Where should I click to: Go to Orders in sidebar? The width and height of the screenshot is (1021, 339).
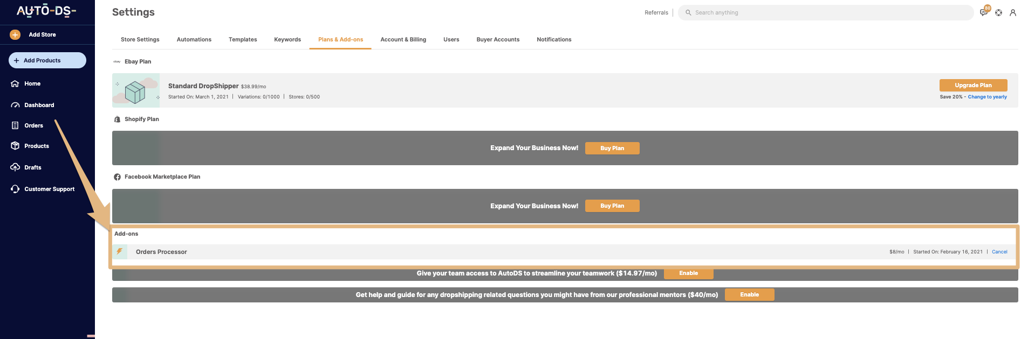33,125
